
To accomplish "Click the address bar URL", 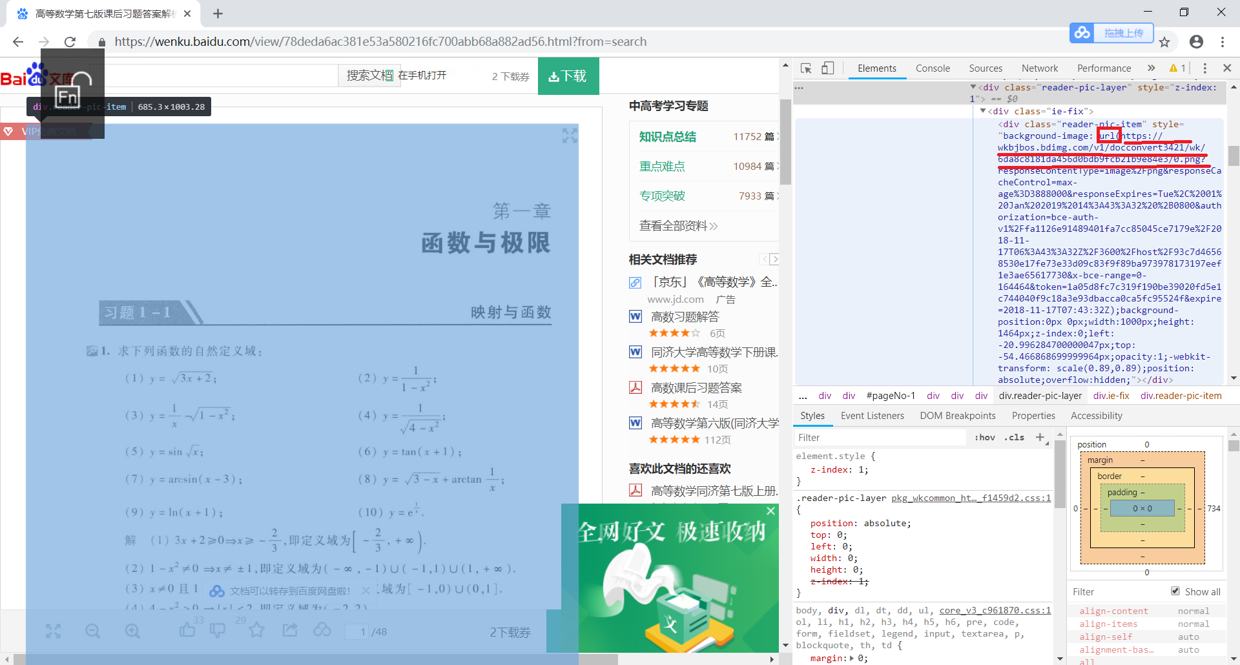I will (x=380, y=42).
